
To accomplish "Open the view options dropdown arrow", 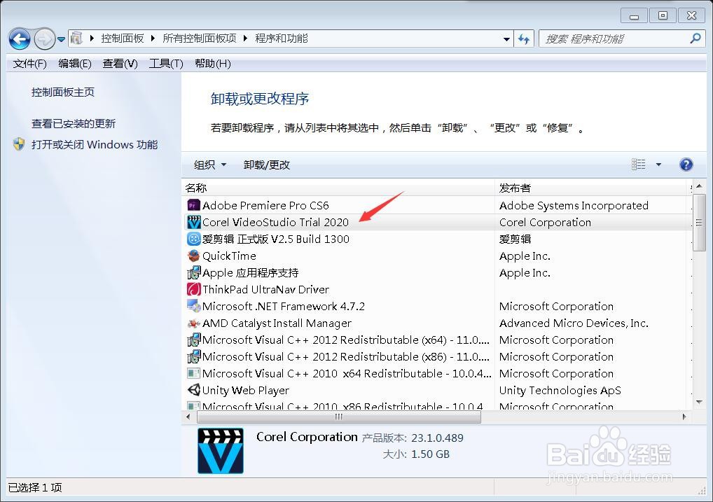I will tap(658, 165).
